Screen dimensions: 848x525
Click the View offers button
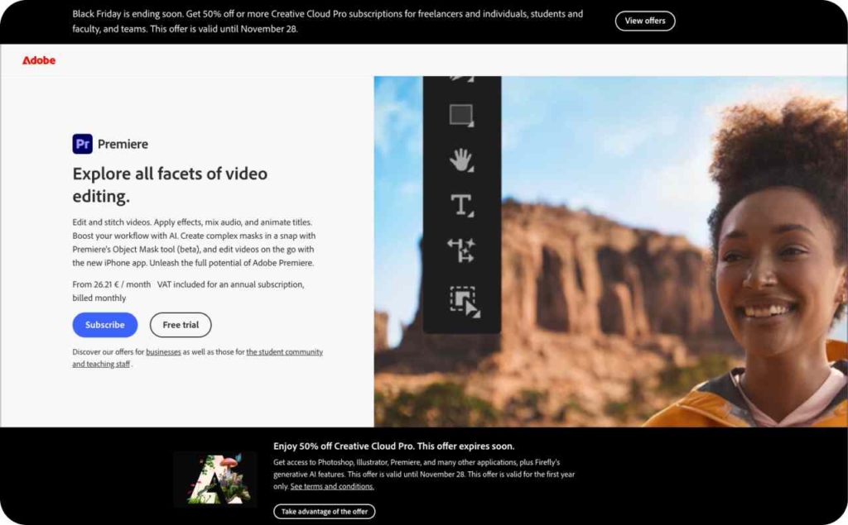(x=645, y=21)
